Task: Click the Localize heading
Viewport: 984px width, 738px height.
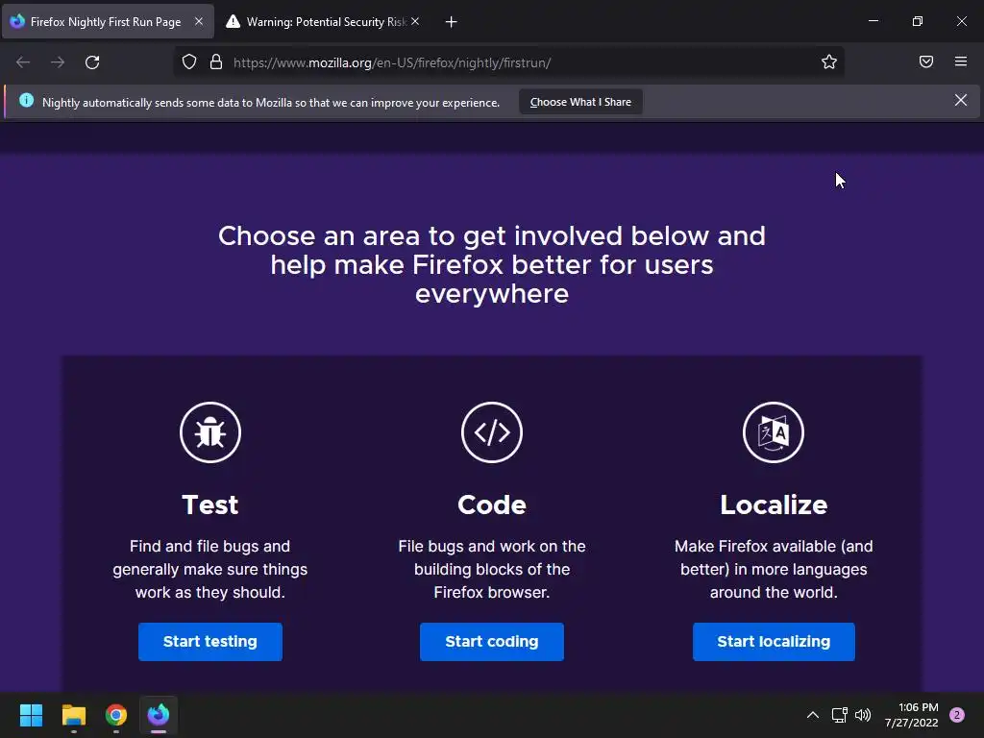Action: click(774, 504)
